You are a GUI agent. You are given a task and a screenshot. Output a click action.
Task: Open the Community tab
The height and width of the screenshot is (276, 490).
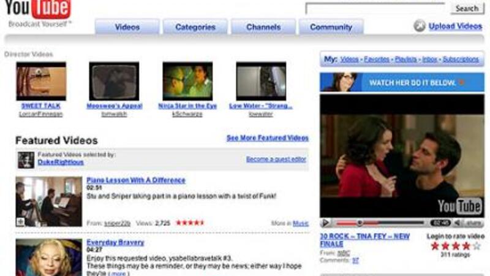click(x=331, y=27)
